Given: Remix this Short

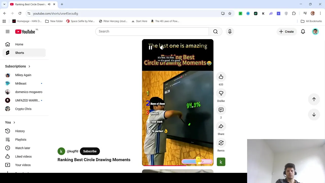Looking at the screenshot, I should [221, 143].
